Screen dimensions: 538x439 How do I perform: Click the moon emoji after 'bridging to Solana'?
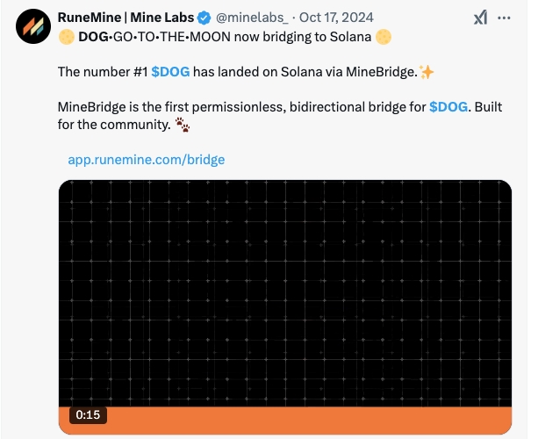coord(382,37)
